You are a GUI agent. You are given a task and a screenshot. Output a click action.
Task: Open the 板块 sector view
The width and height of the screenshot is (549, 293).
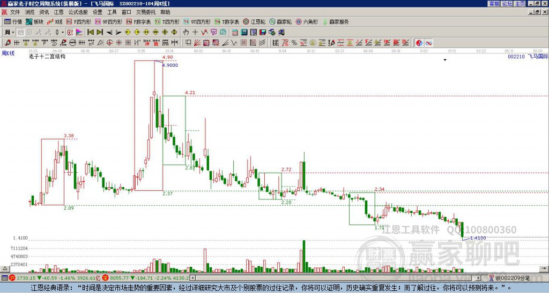pos(35,21)
